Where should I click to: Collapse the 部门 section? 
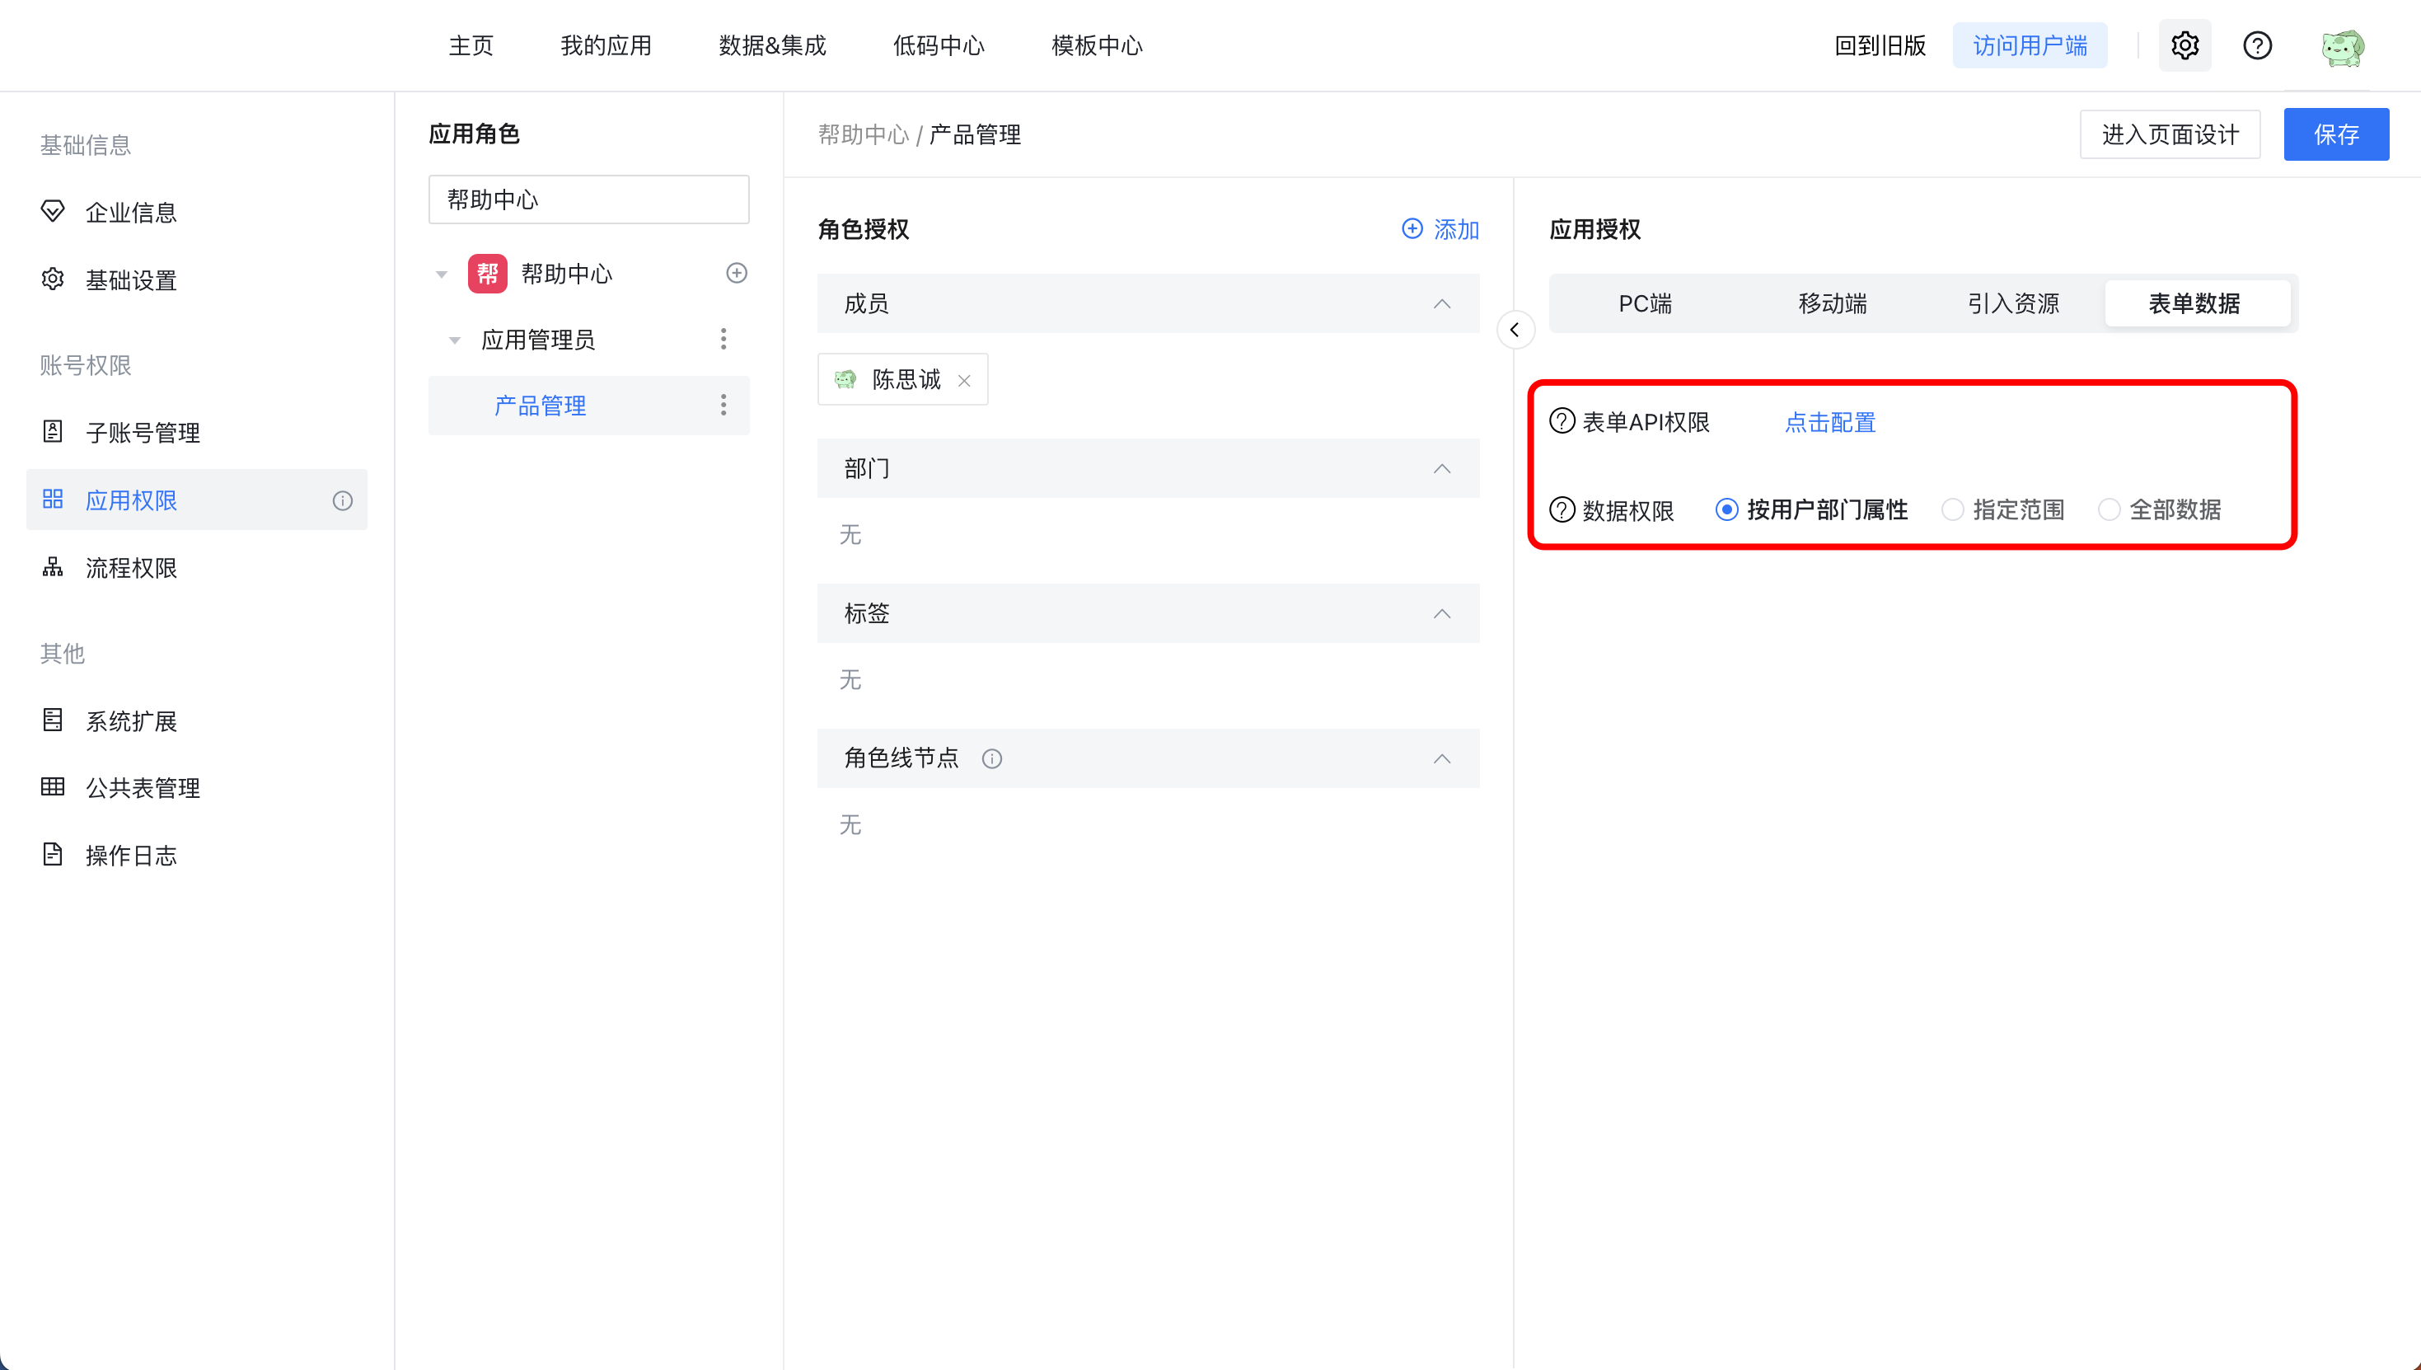[1442, 468]
